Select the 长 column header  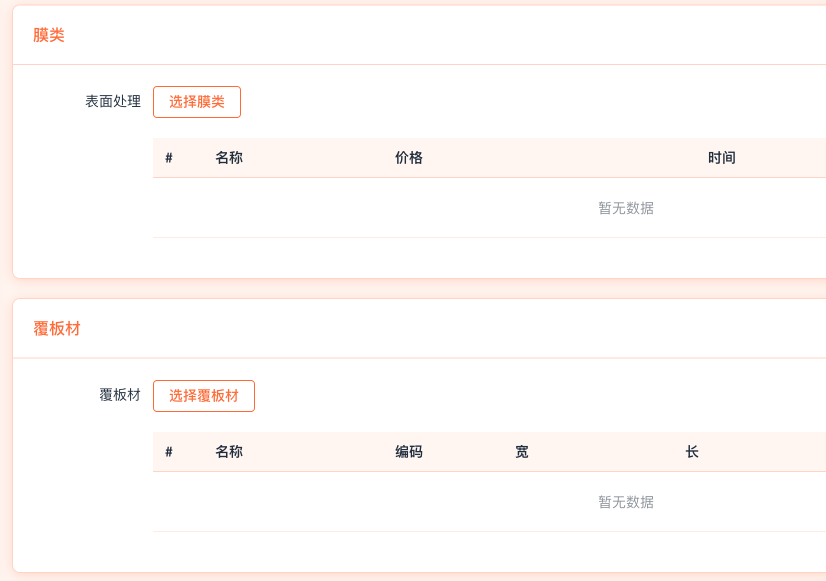pyautogui.click(x=691, y=452)
